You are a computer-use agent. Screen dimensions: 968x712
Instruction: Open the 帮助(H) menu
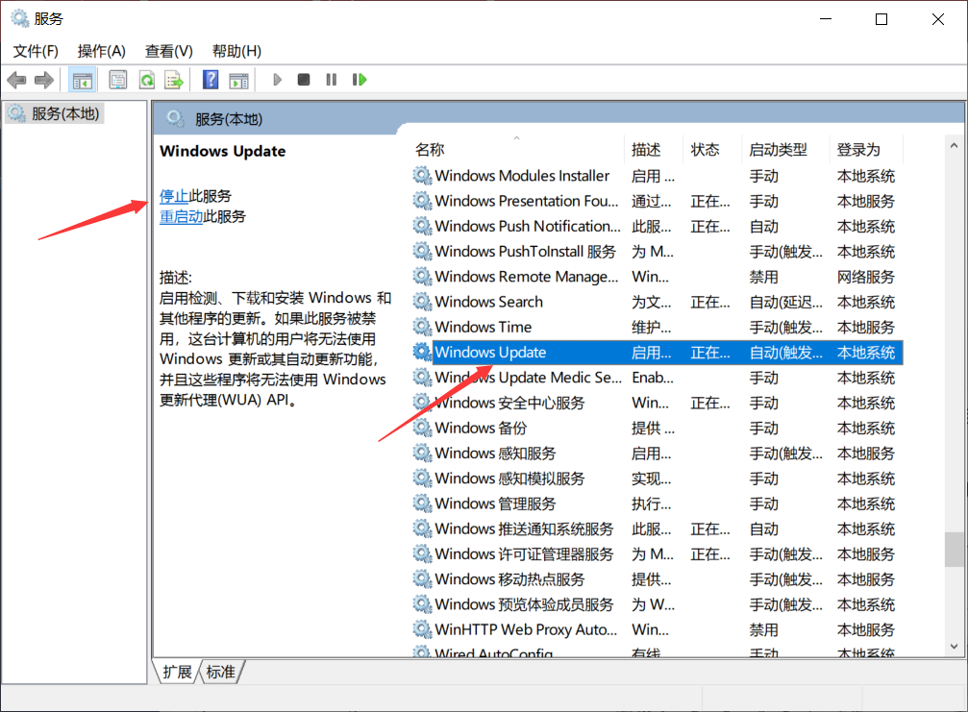pos(237,51)
